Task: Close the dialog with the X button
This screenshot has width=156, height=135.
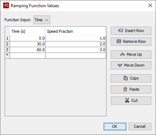Action: 150,5
